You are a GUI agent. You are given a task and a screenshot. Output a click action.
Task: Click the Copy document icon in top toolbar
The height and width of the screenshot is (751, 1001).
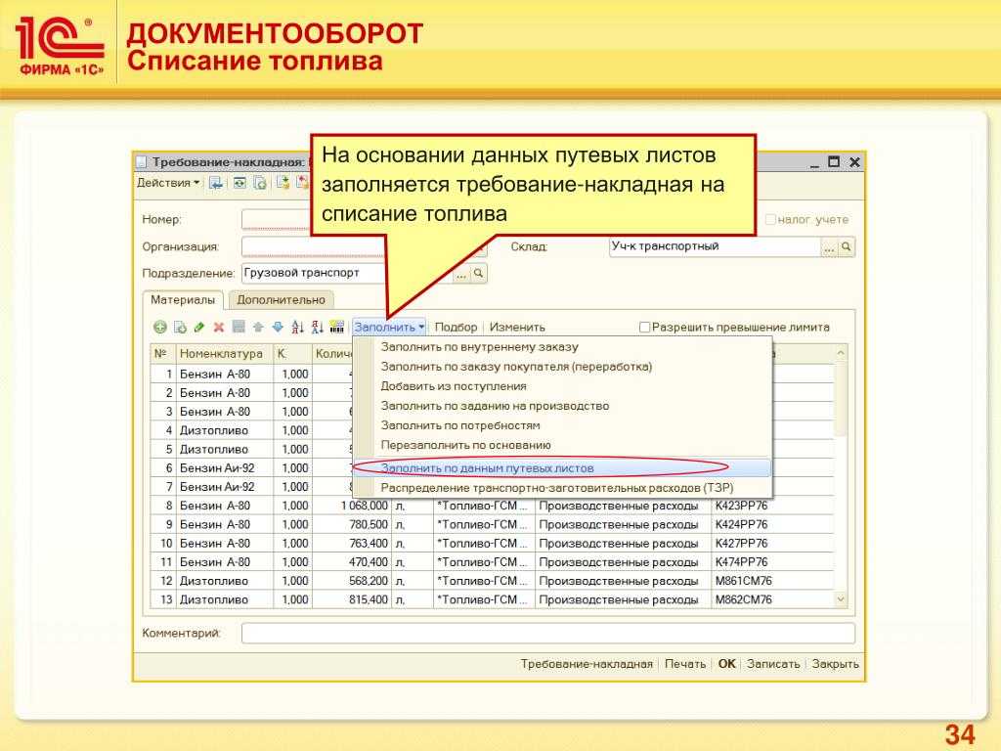(x=260, y=183)
